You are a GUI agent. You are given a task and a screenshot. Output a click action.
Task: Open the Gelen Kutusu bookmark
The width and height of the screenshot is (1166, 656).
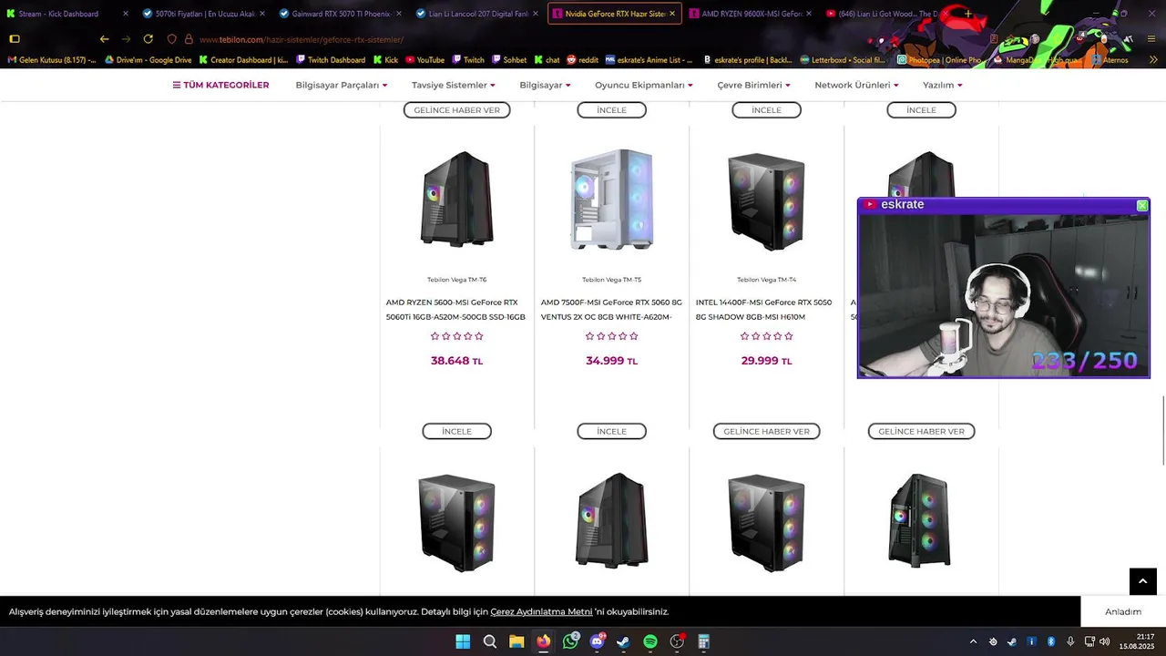pyautogui.click(x=51, y=60)
